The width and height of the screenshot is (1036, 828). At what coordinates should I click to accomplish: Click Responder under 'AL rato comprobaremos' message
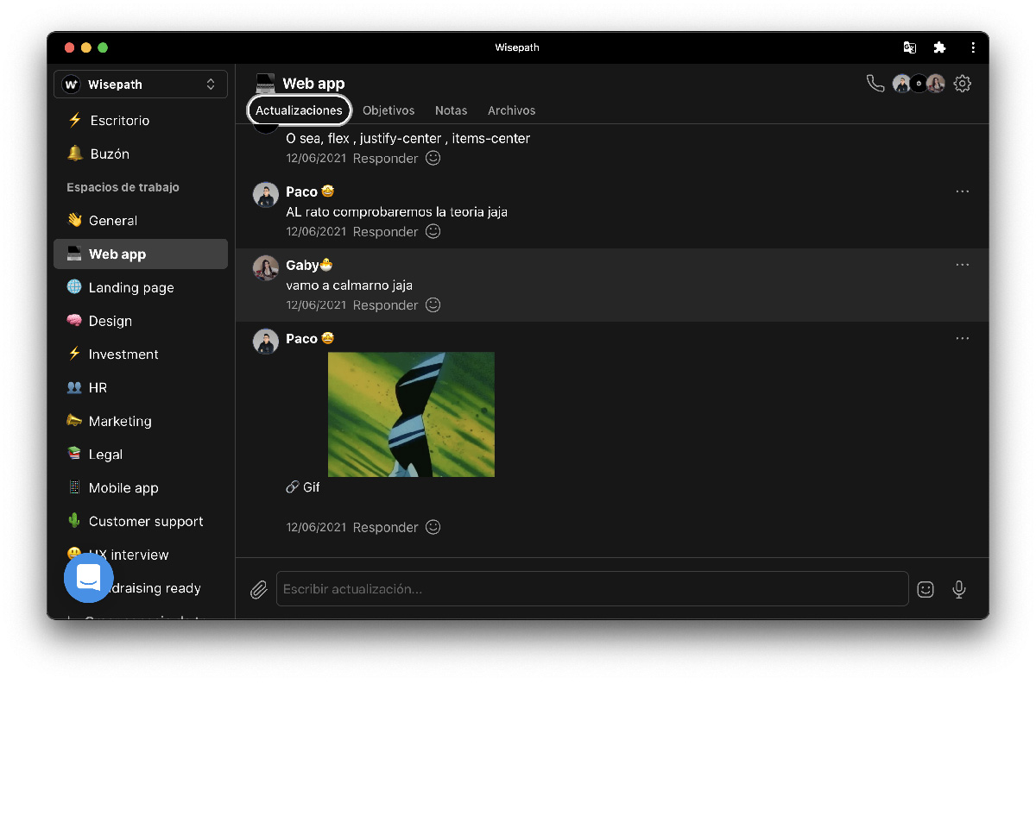[x=385, y=232]
